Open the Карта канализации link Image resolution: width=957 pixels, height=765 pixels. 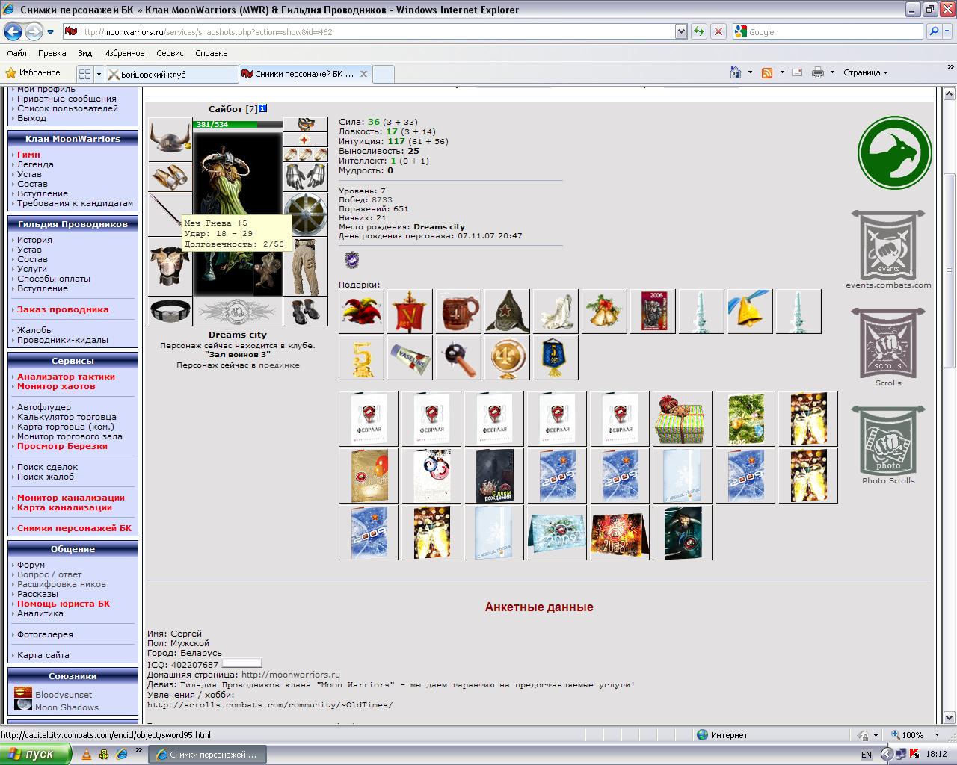[x=64, y=507]
